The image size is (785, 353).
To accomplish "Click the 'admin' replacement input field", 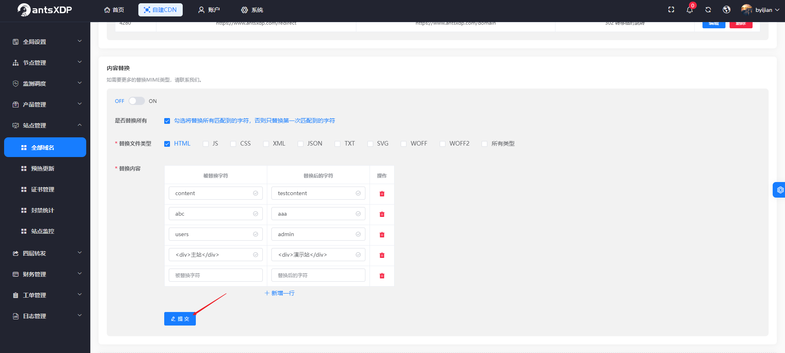I will [318, 234].
